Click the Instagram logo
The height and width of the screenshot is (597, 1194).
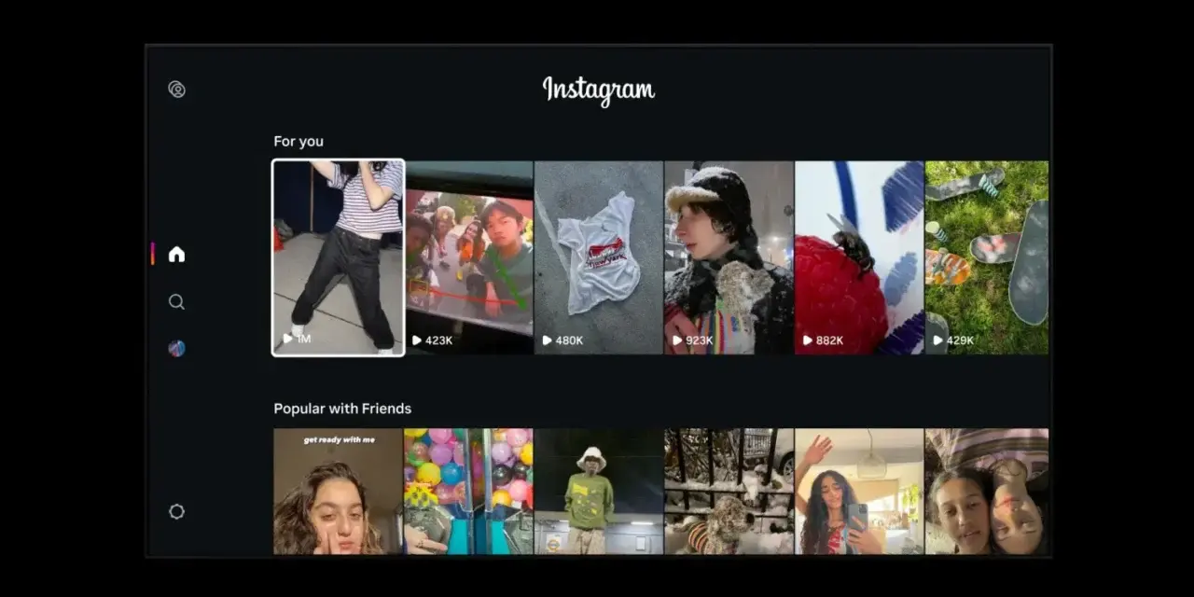coord(598,90)
